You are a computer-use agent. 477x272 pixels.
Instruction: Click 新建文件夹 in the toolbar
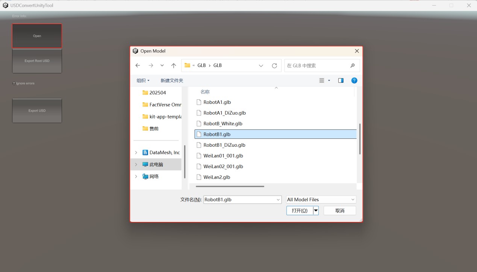pos(172,81)
